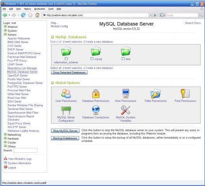This screenshot has width=205, height=186.
Task: Open the File menu
Action: coord(4,9)
